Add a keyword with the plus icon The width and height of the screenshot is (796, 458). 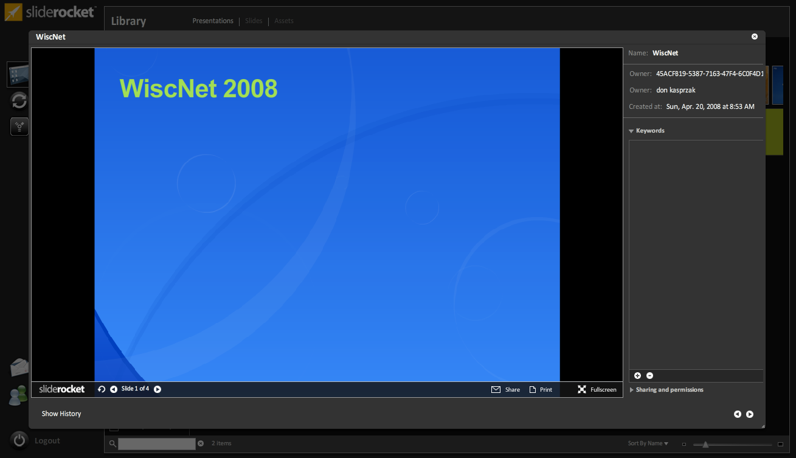click(x=638, y=376)
